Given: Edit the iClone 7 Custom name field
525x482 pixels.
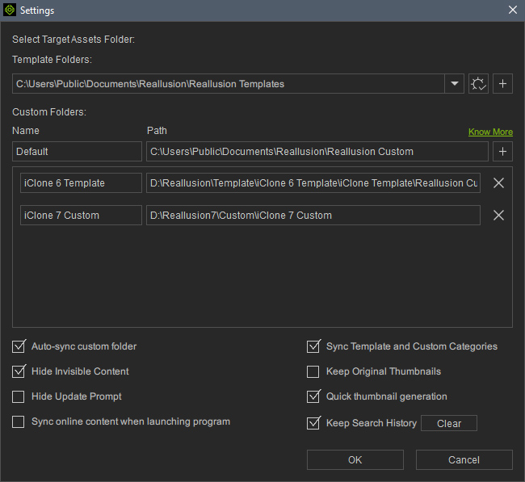Looking at the screenshot, I should (x=81, y=216).
